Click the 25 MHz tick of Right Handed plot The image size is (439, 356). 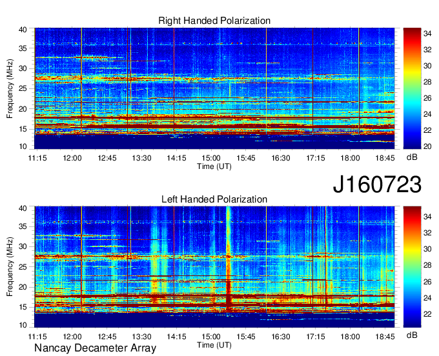tap(23, 88)
